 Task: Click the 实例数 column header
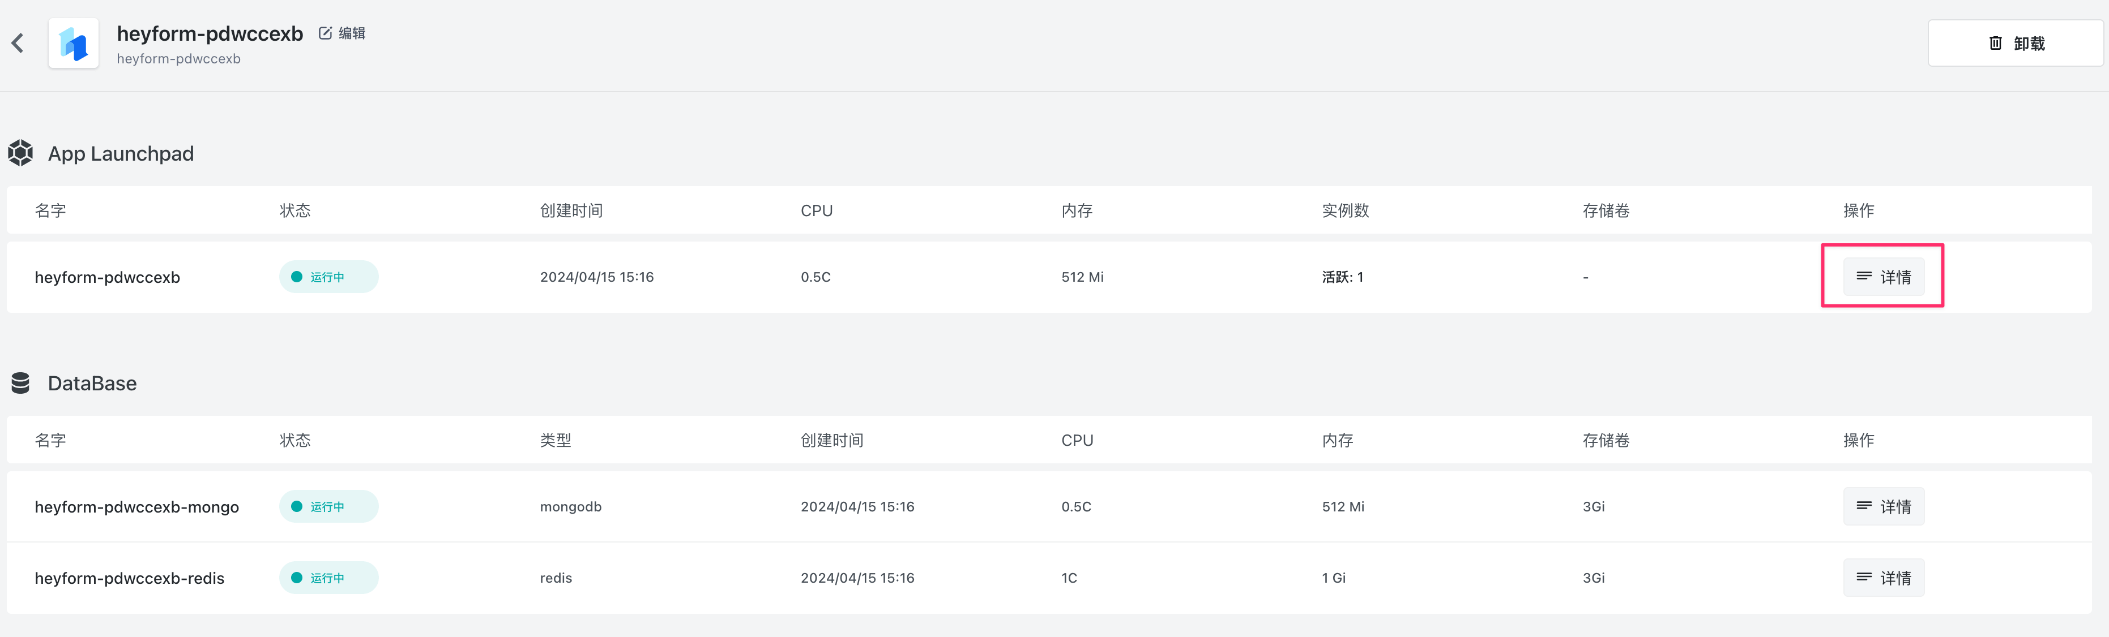tap(1345, 210)
